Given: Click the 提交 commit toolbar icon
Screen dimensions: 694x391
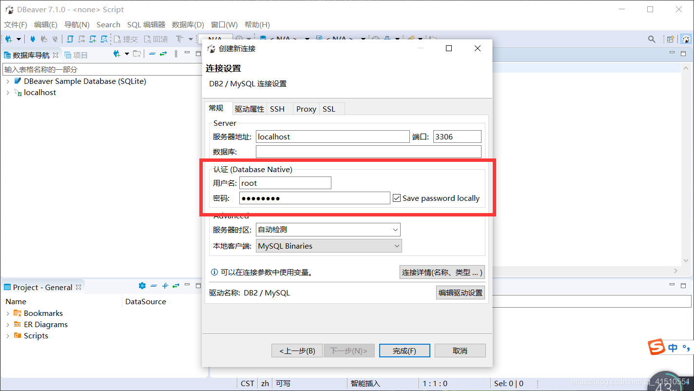Looking at the screenshot, I should click(126, 39).
